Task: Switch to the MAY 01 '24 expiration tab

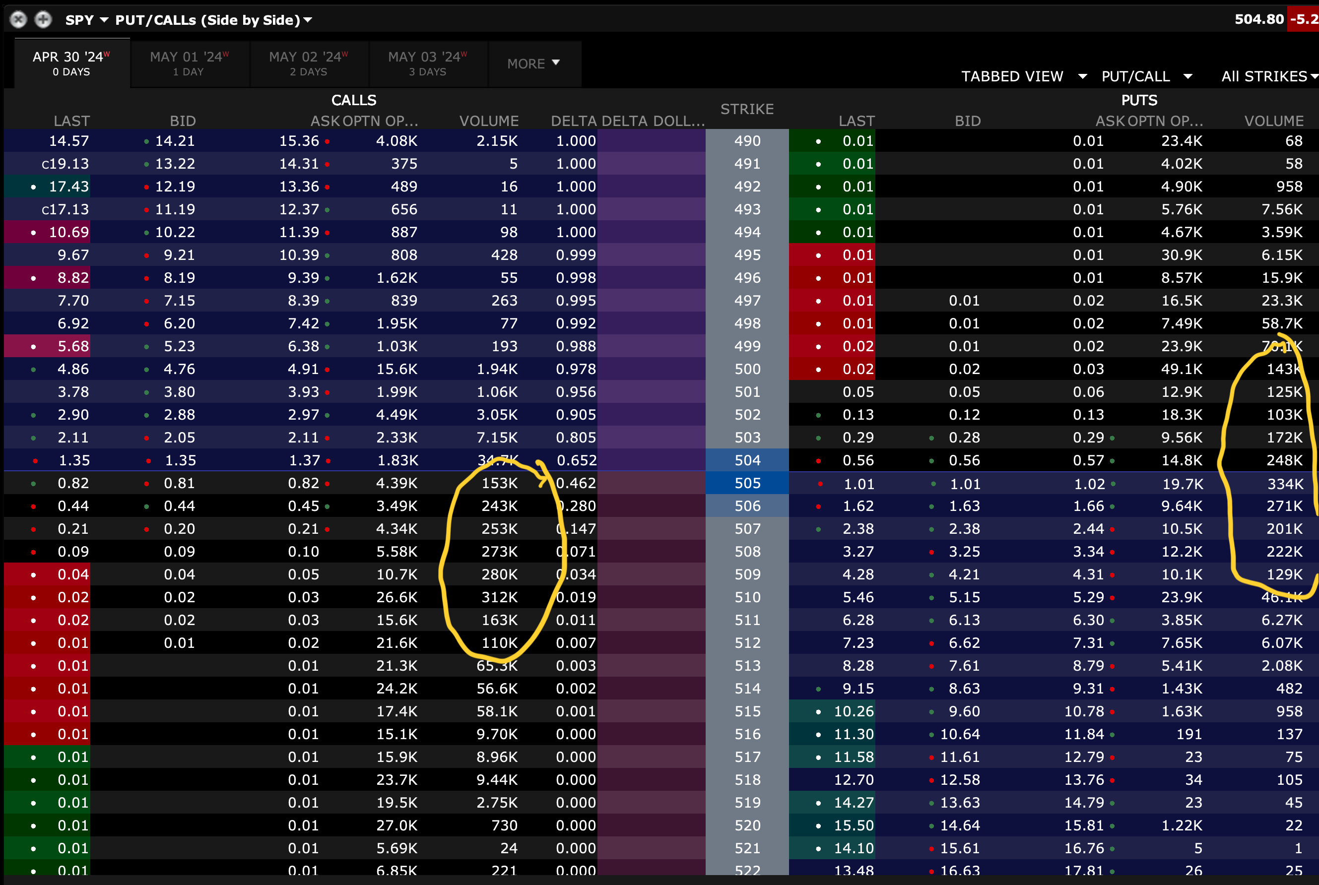Action: point(189,63)
